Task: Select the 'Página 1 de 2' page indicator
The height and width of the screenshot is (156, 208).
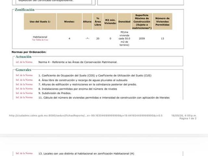Action: click(x=188, y=118)
